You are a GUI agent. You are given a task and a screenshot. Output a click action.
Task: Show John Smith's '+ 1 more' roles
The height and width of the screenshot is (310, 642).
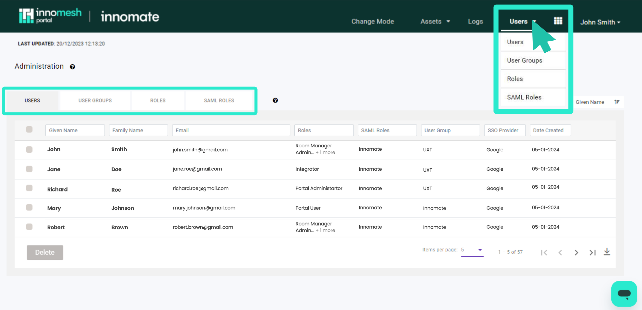pos(325,152)
